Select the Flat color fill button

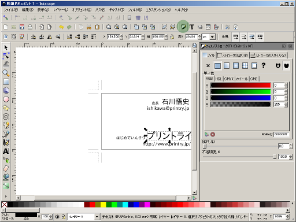[217, 66]
